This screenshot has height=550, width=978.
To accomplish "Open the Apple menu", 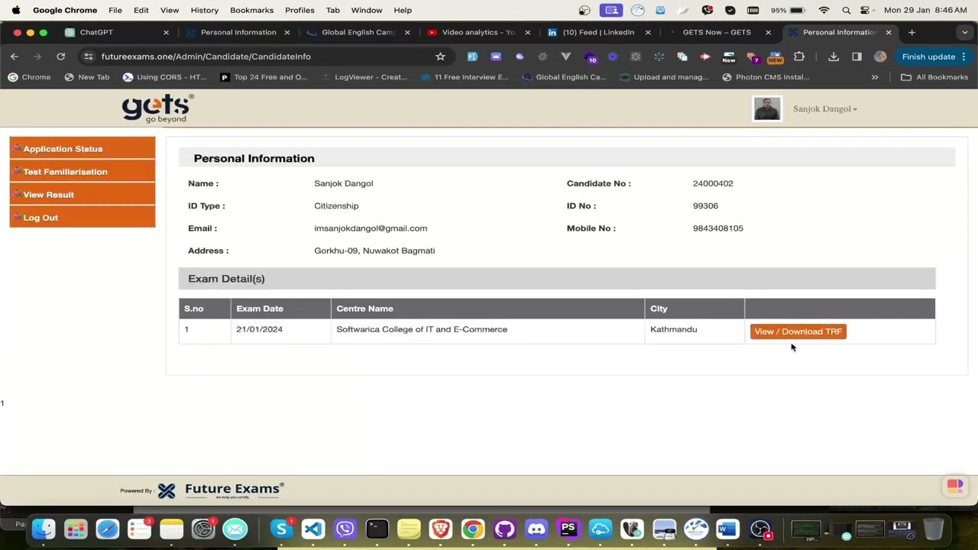I will click(x=15, y=10).
